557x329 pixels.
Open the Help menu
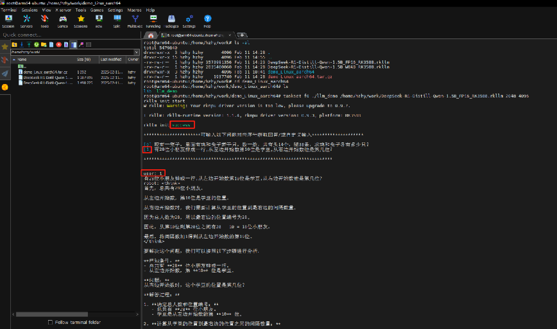pyautogui.click(x=150, y=10)
